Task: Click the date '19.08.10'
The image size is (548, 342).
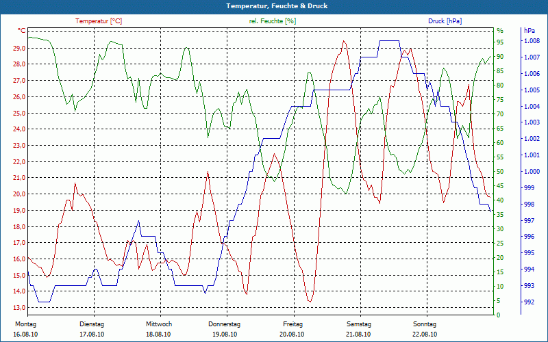Action: click(225, 334)
